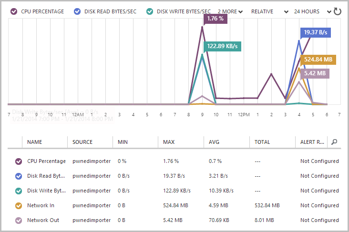This screenshot has width=349, height=232.
Task: Click the 10.39 KB/s average value
Action: click(x=221, y=191)
